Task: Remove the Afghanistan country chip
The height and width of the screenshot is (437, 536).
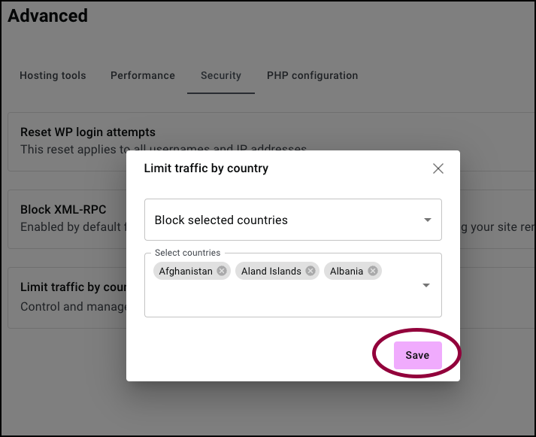Action: pos(222,271)
